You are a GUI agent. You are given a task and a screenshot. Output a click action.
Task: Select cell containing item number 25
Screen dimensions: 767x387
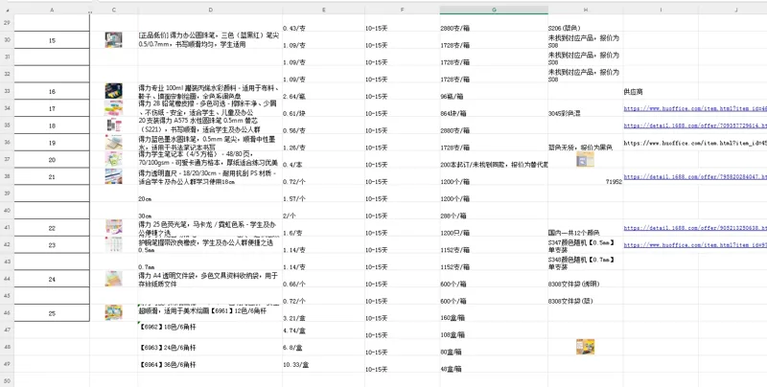(52, 312)
